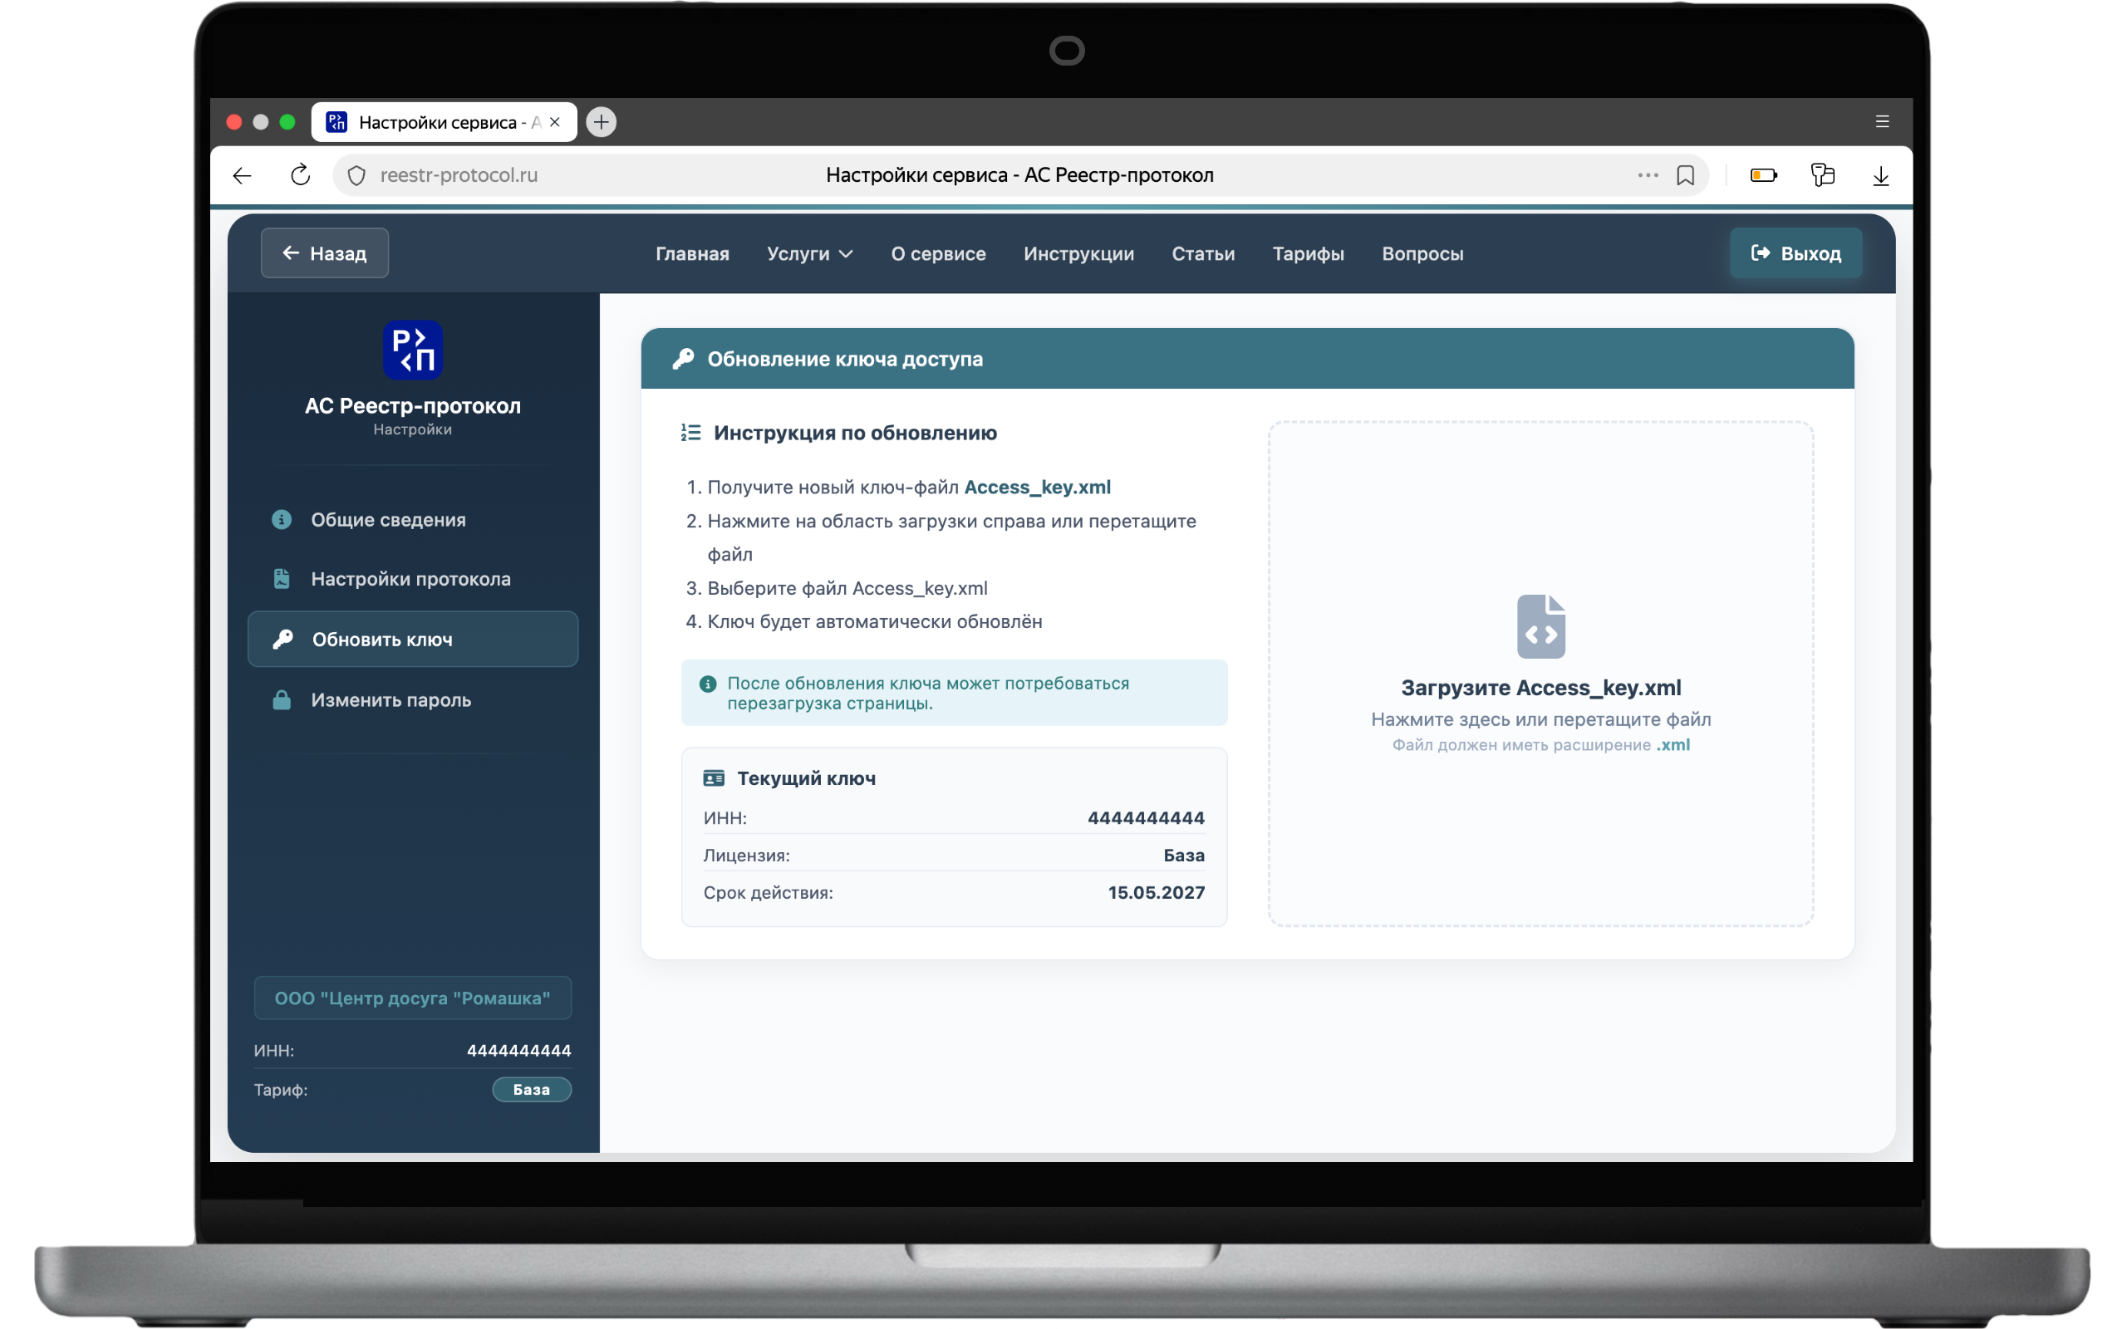Open the browser hamburger menu icon
Viewport: 2127px width, 1329px height.
[1882, 121]
